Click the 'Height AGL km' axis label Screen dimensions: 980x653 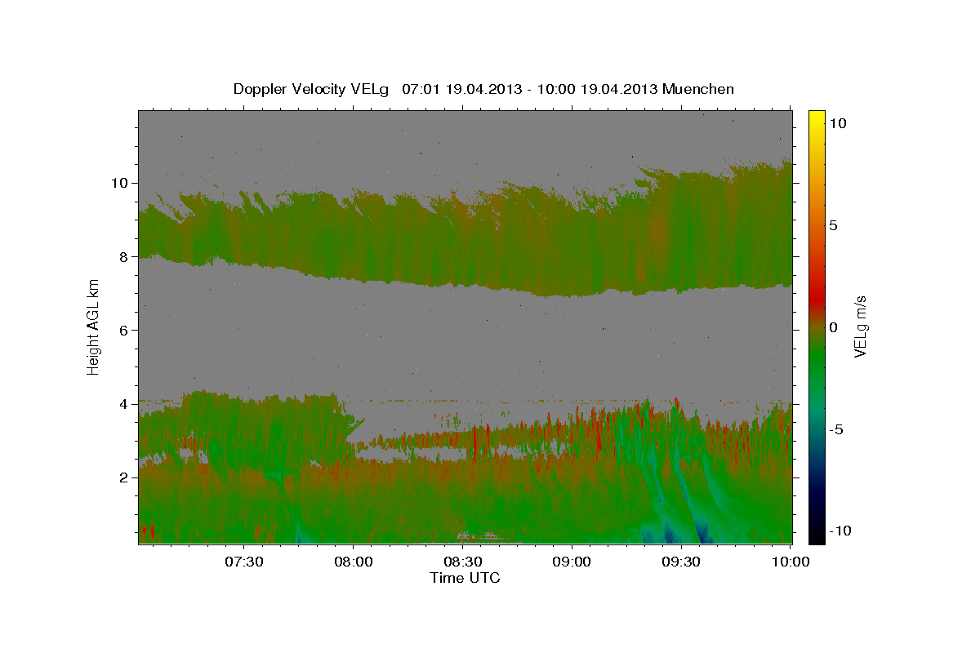[94, 326]
